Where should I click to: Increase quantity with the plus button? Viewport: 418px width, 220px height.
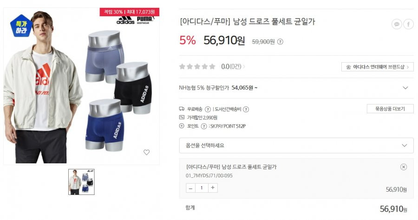(x=213, y=188)
